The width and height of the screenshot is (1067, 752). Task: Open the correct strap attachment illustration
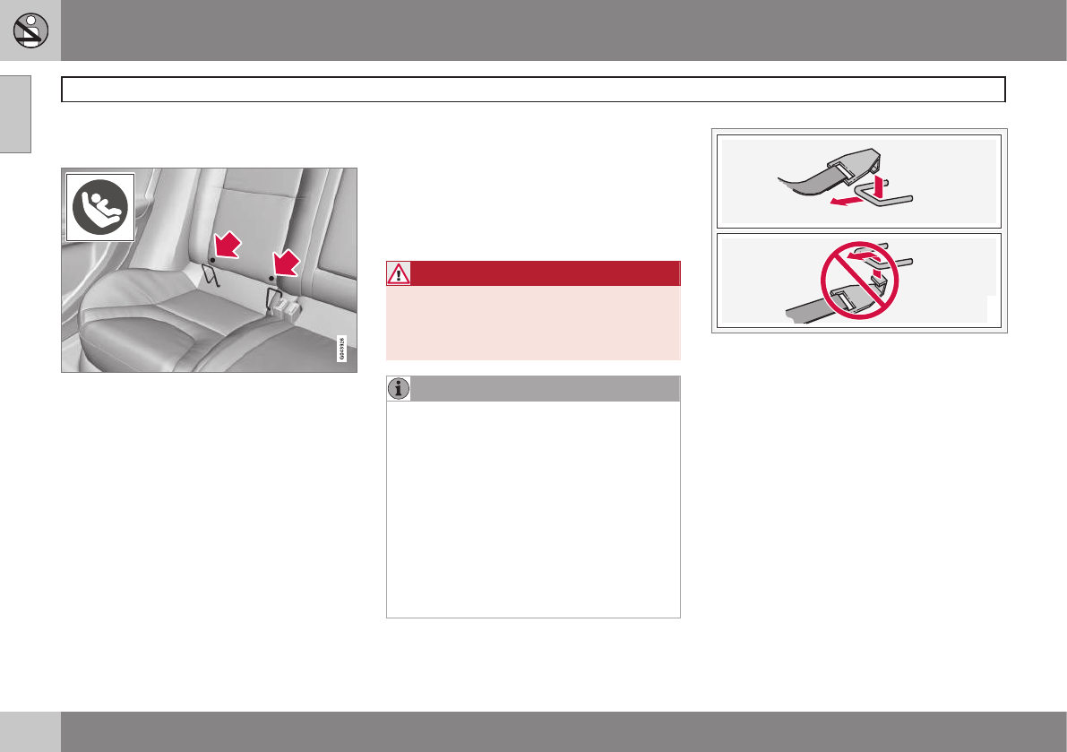[x=859, y=181]
